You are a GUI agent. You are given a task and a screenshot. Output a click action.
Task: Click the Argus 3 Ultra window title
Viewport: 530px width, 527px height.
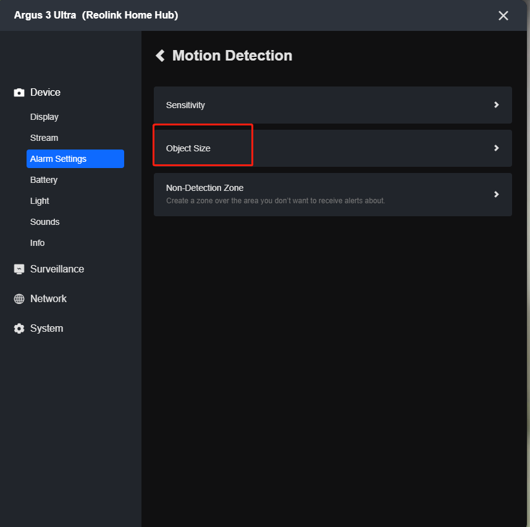(96, 15)
